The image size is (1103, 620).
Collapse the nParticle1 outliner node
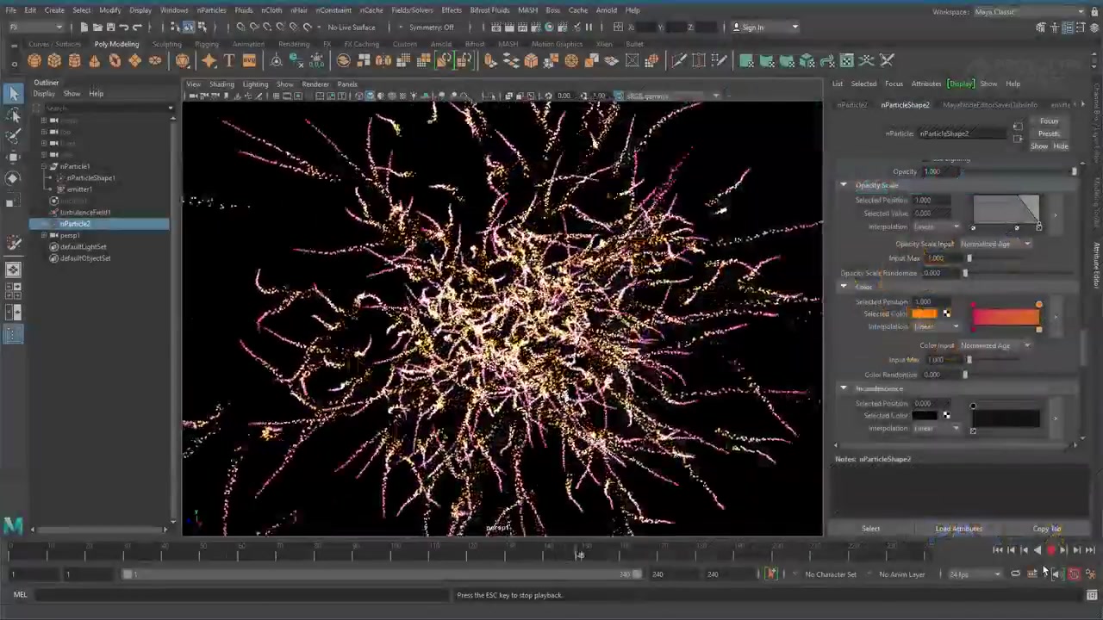45,166
